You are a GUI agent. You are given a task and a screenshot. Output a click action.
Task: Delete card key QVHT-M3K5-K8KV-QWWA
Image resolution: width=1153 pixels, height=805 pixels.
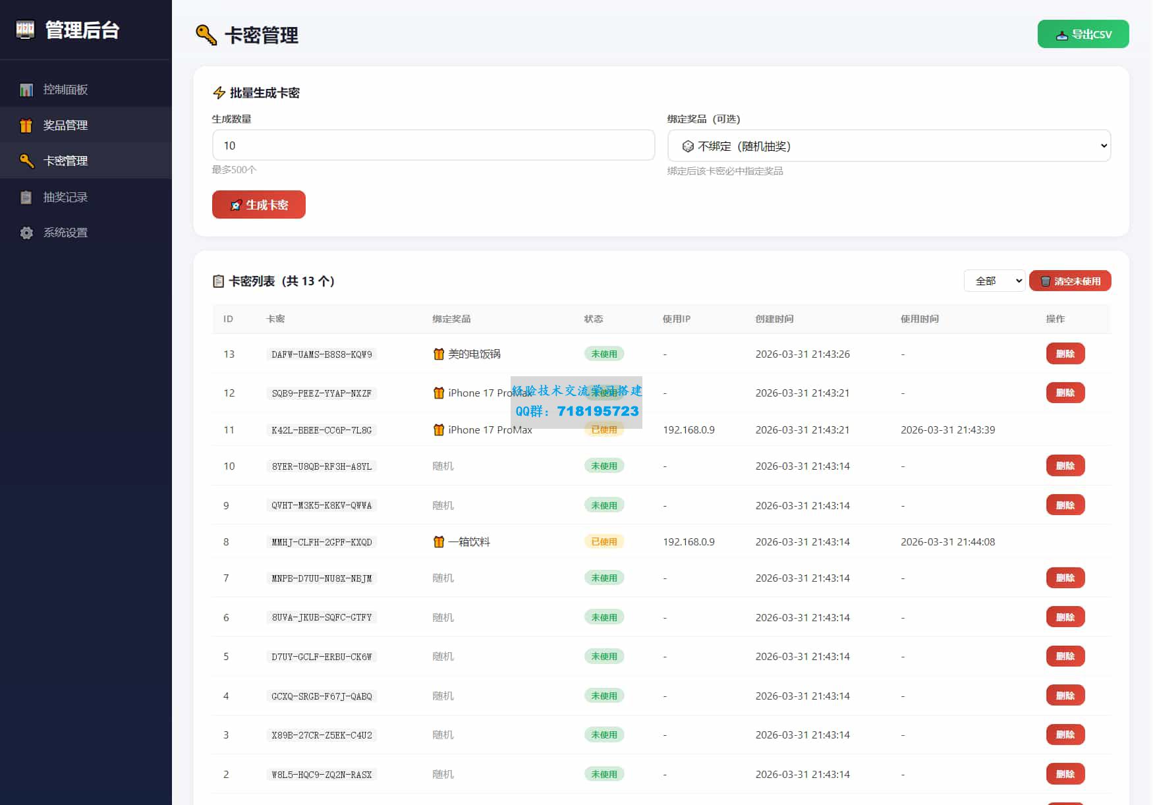(x=1065, y=505)
